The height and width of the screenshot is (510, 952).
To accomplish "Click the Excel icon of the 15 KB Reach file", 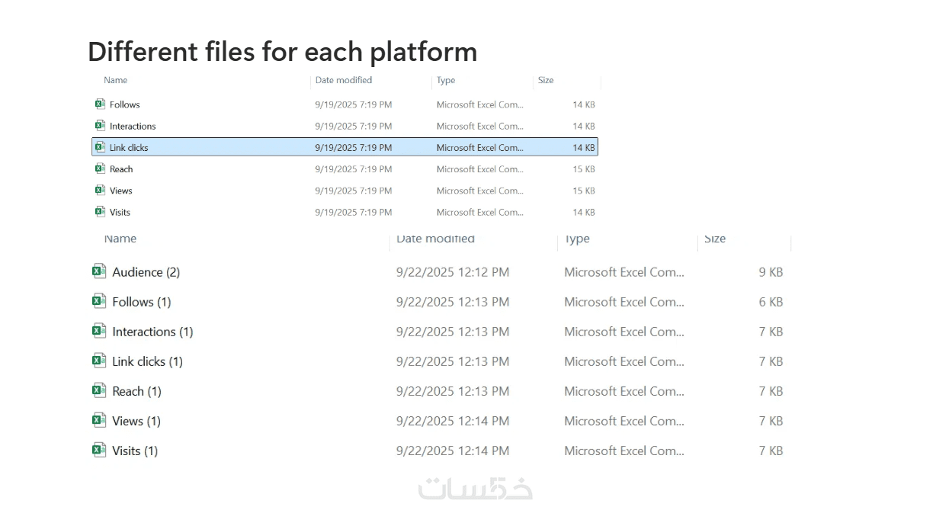I will point(100,168).
